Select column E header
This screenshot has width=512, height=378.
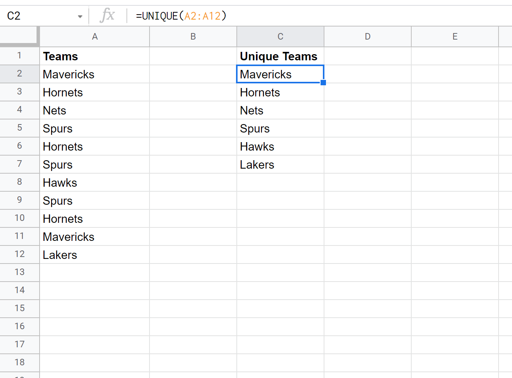pos(455,37)
